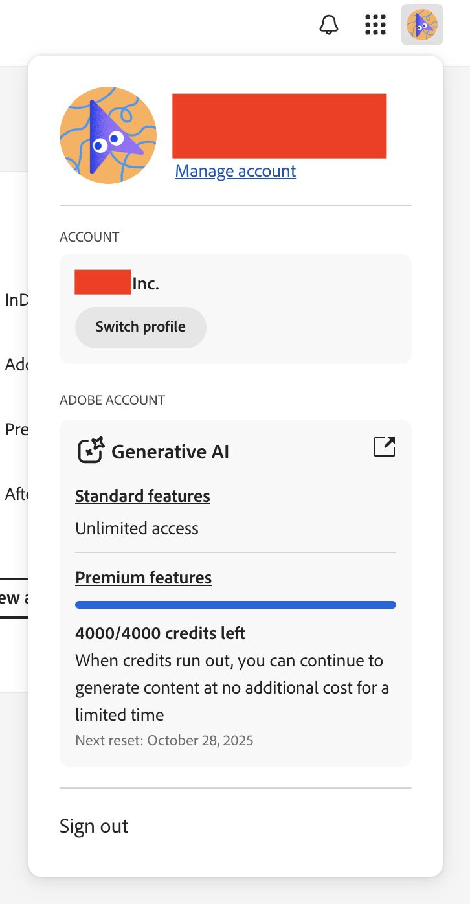
Task: Open the apps grid launcher icon
Action: coord(375,25)
